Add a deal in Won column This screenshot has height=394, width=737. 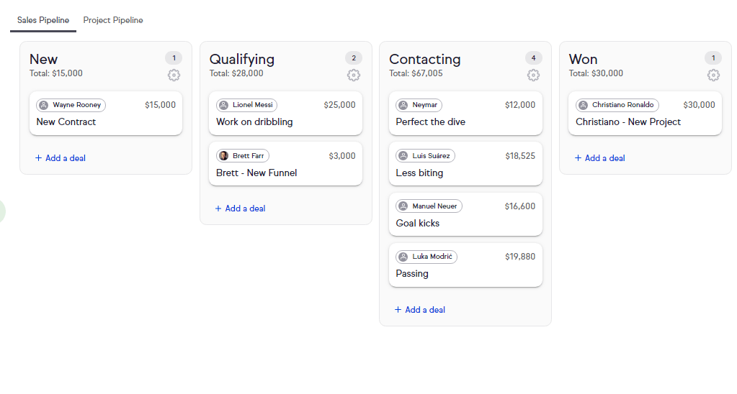tap(599, 158)
